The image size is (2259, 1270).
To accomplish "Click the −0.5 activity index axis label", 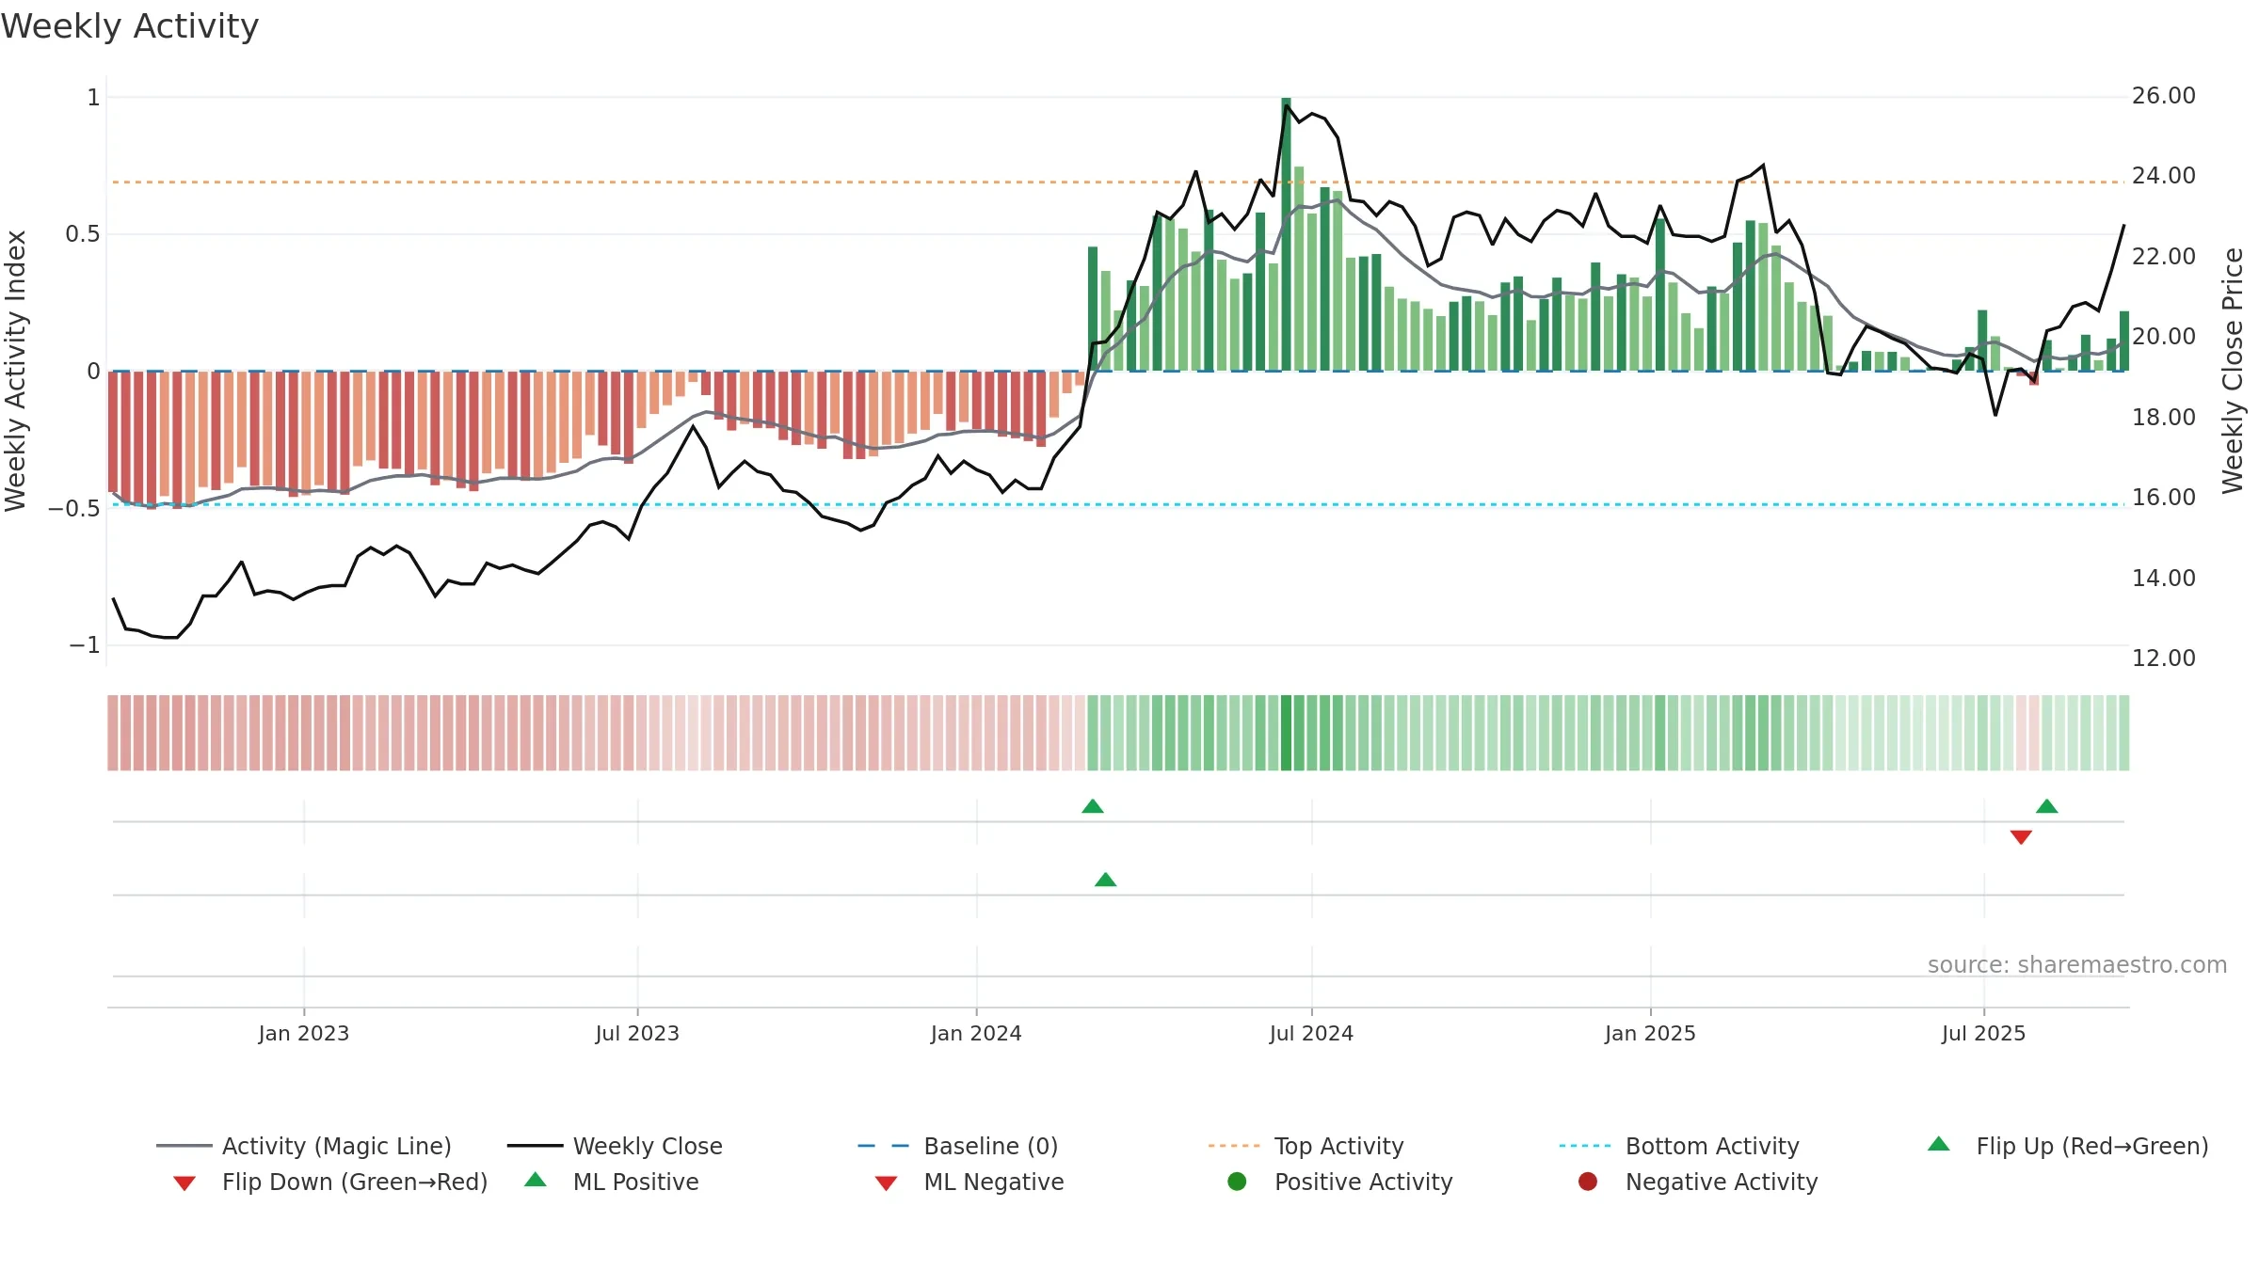I will (74, 509).
